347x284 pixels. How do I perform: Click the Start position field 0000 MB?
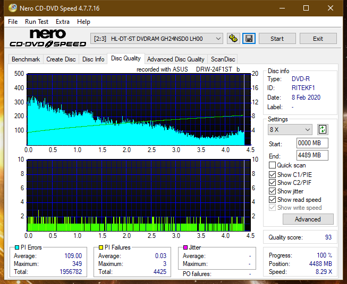312,143
